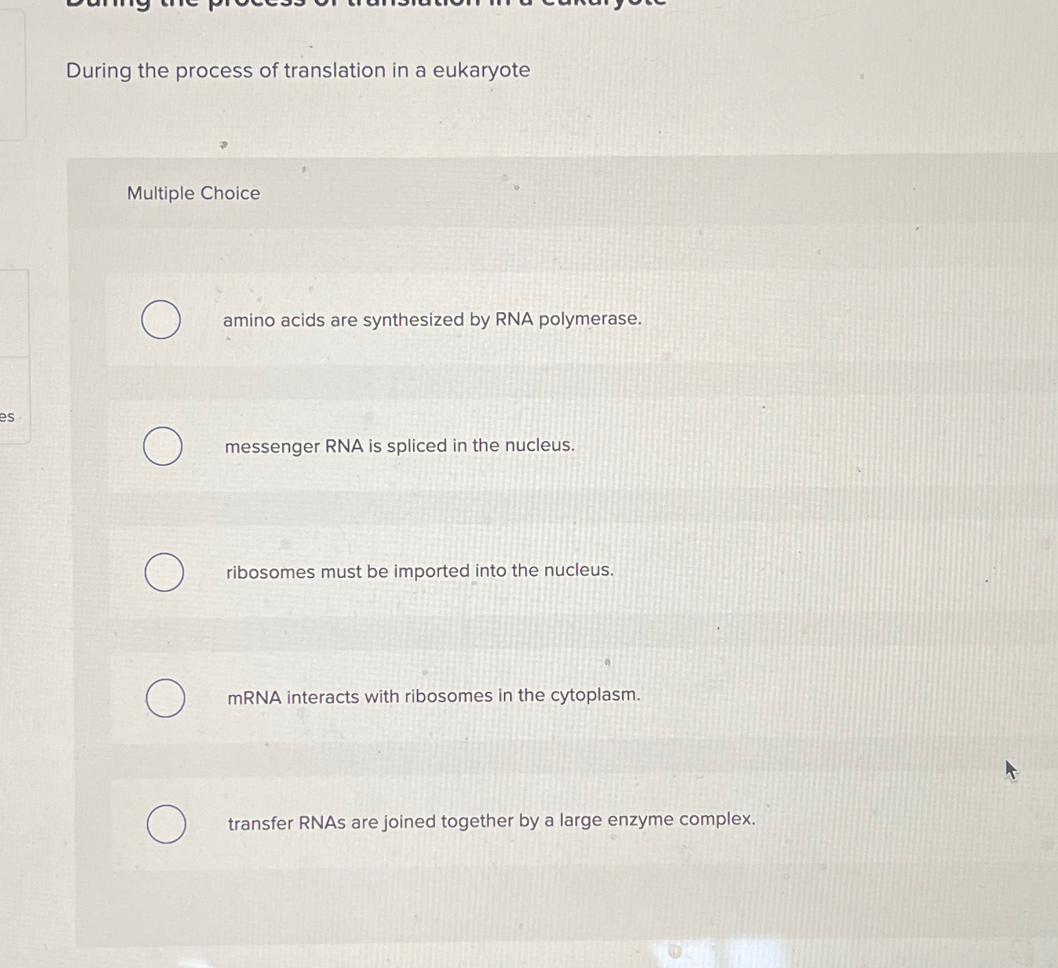Select the mRNA interacts with ribosomes option
The width and height of the screenshot is (1058, 968).
tap(165, 698)
